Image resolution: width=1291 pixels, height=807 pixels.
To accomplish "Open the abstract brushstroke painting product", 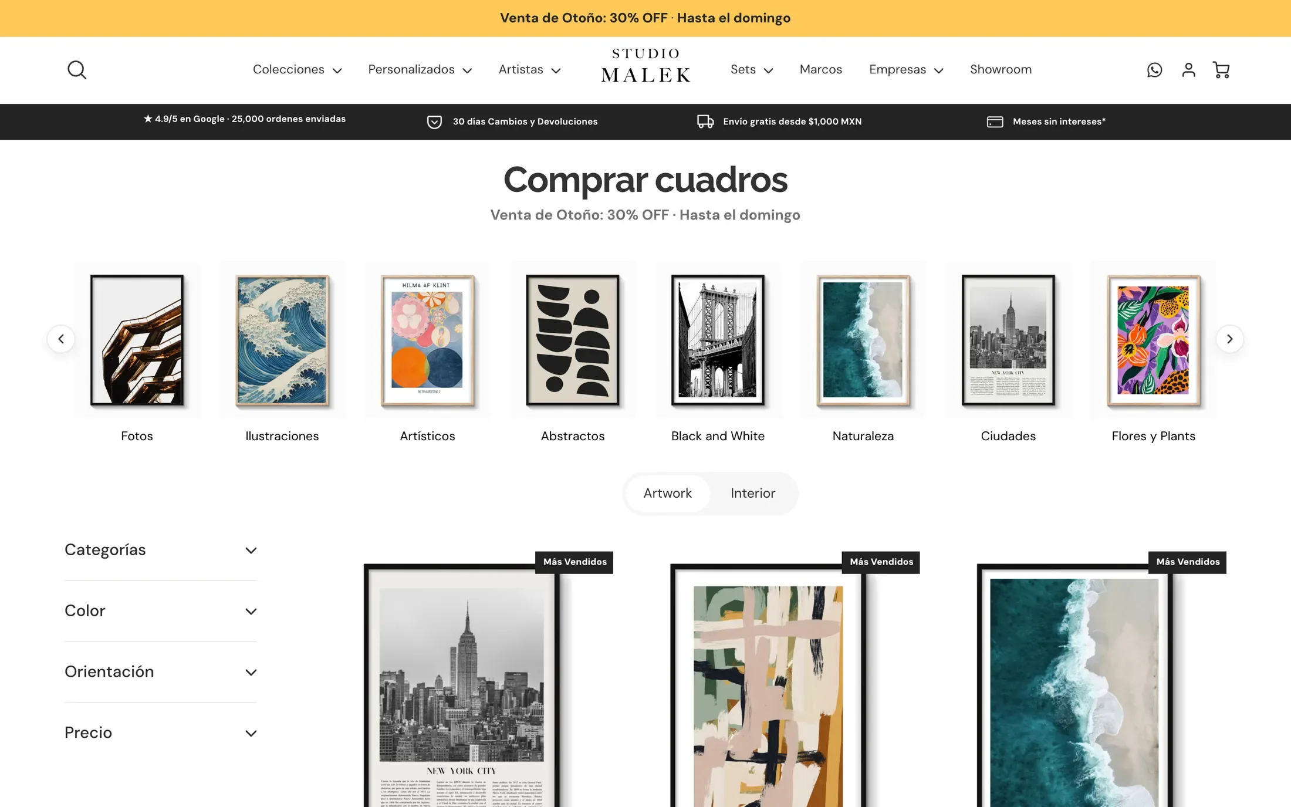I will 768,685.
